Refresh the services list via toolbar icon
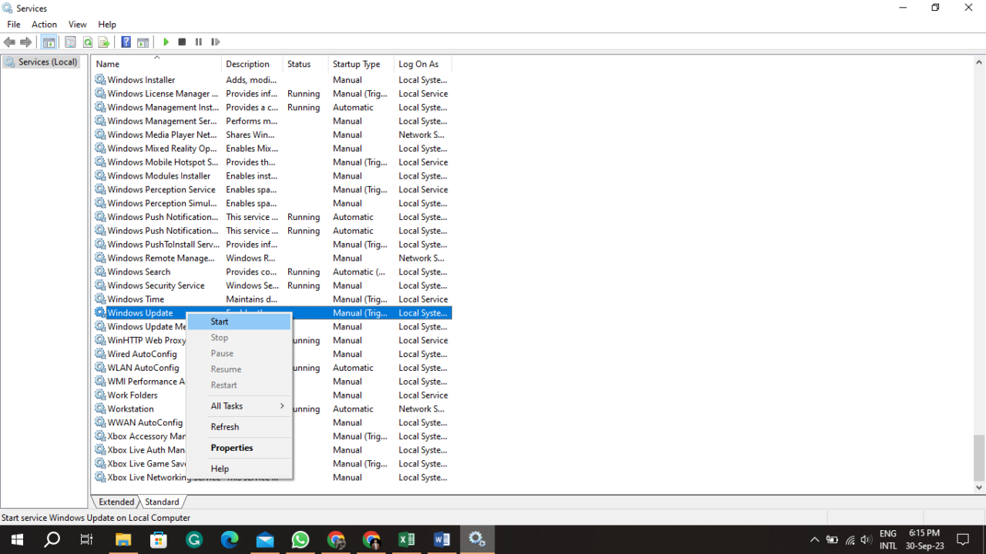This screenshot has height=554, width=986. point(86,42)
